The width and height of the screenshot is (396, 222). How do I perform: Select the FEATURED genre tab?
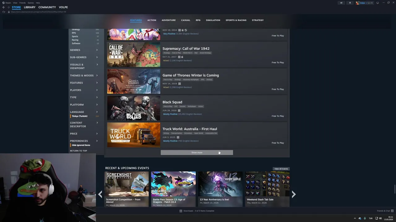click(136, 20)
